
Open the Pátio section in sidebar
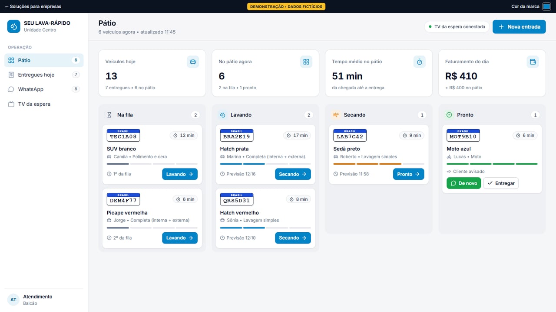coord(44,60)
